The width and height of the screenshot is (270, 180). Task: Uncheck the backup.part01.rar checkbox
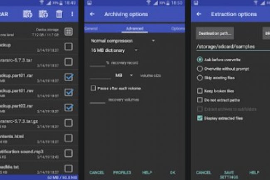pos(69,77)
